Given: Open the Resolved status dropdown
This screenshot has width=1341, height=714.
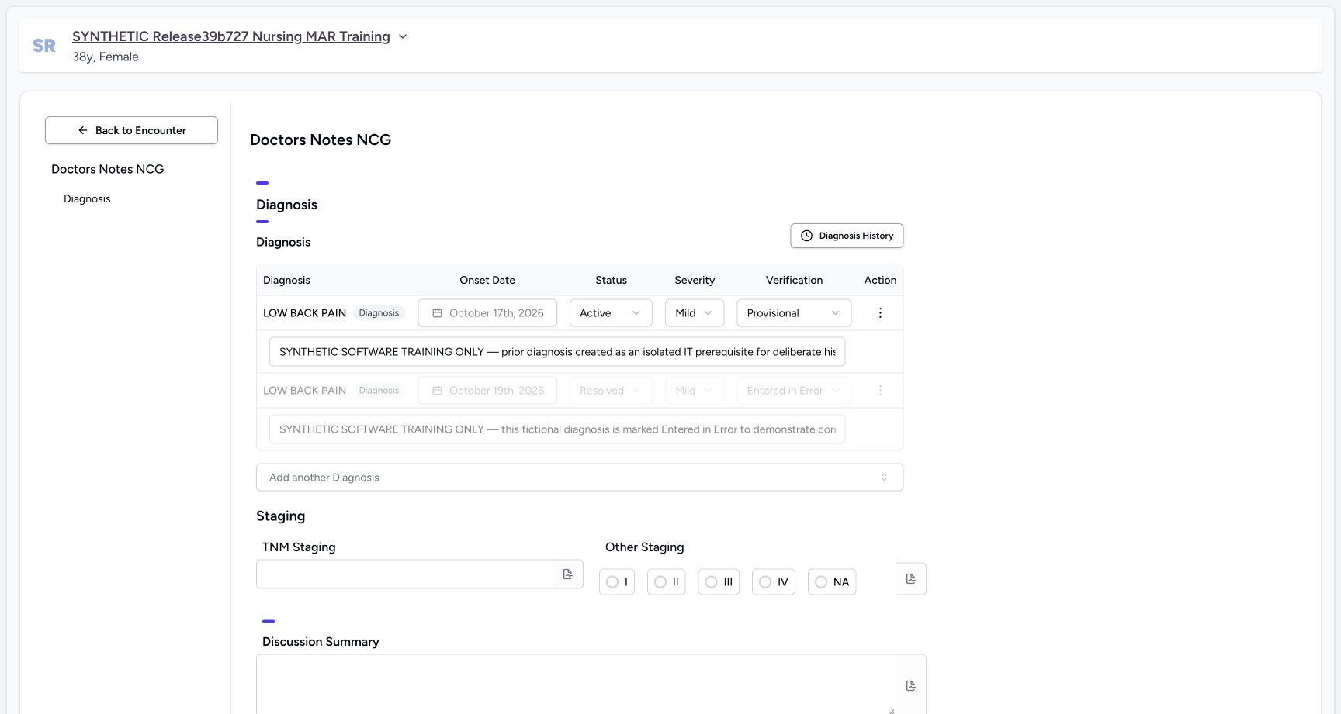Looking at the screenshot, I should click(x=611, y=391).
